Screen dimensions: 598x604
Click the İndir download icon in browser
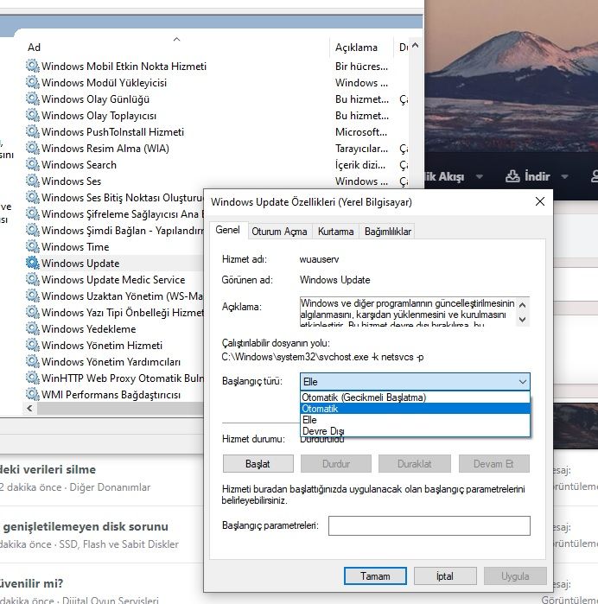coord(512,176)
